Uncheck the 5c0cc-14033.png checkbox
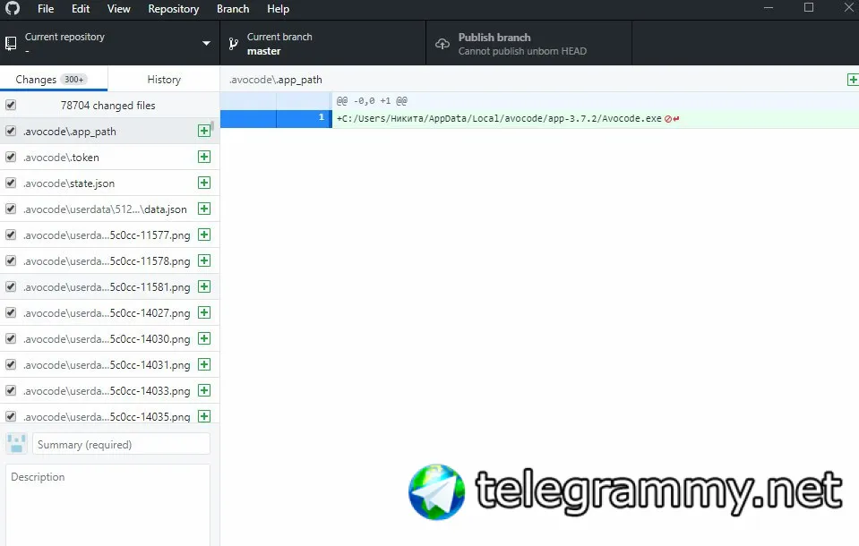 11,390
